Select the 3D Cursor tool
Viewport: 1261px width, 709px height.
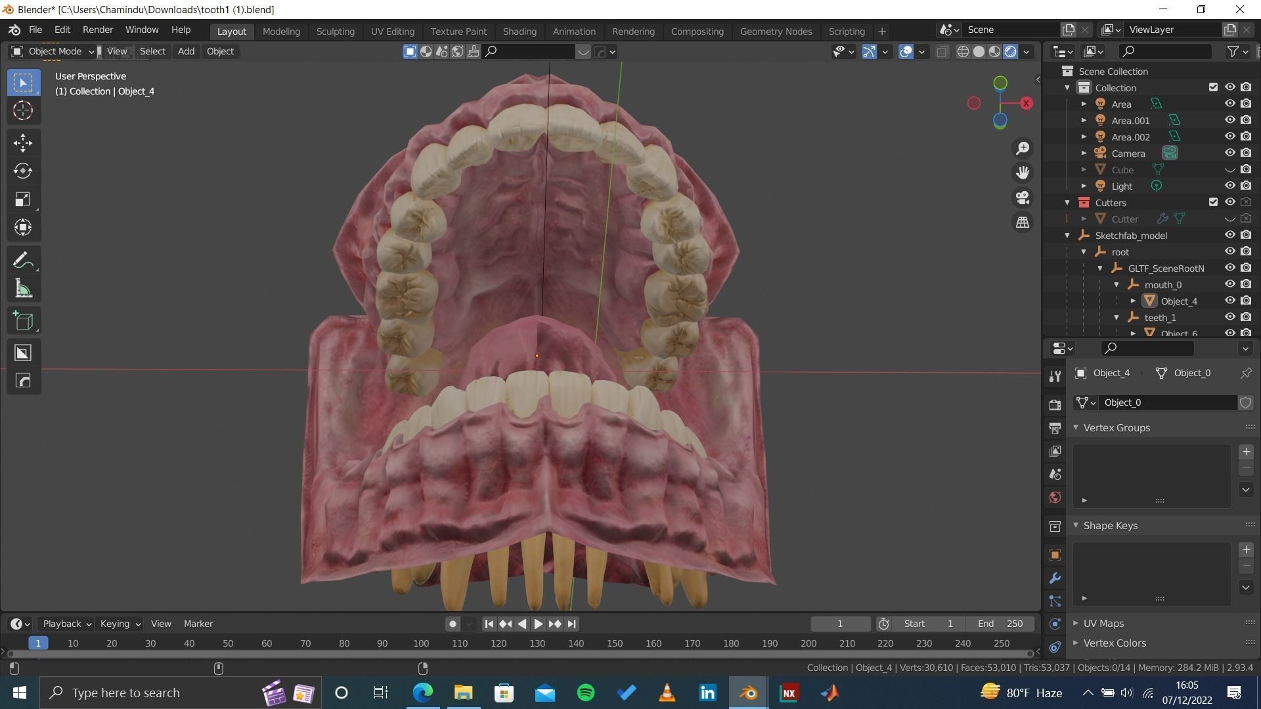point(23,110)
